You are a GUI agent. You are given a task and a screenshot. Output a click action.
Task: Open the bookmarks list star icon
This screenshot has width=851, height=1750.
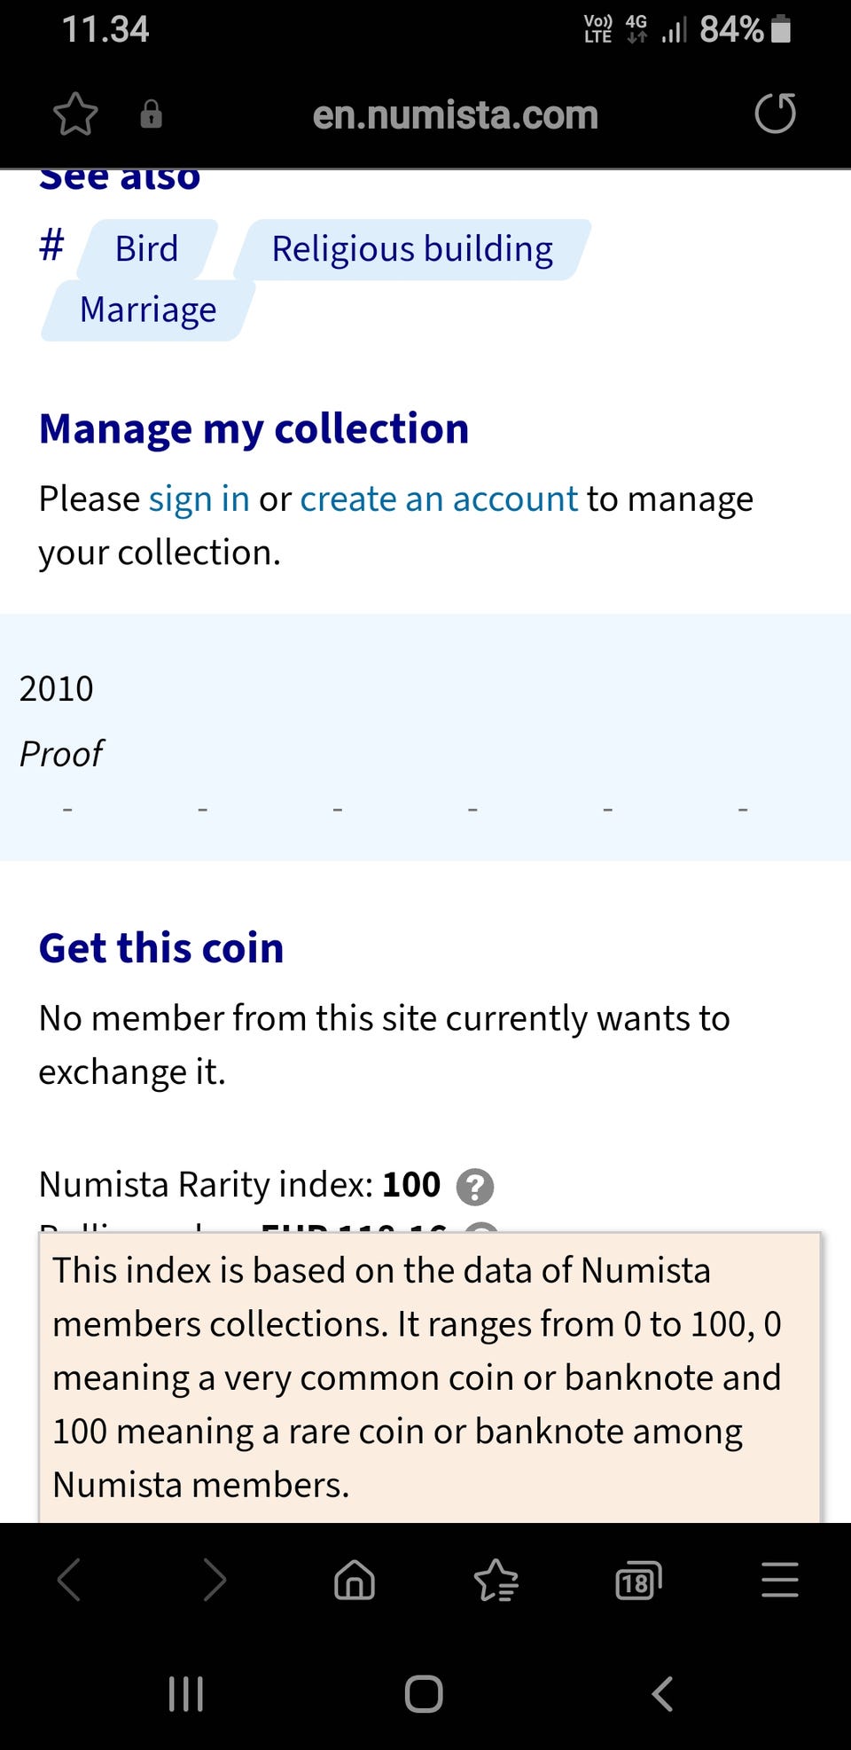(496, 1581)
